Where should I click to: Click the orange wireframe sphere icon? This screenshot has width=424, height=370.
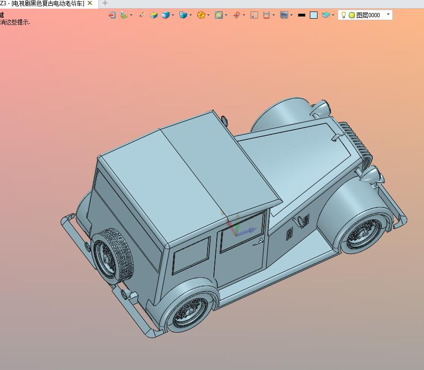click(x=201, y=15)
